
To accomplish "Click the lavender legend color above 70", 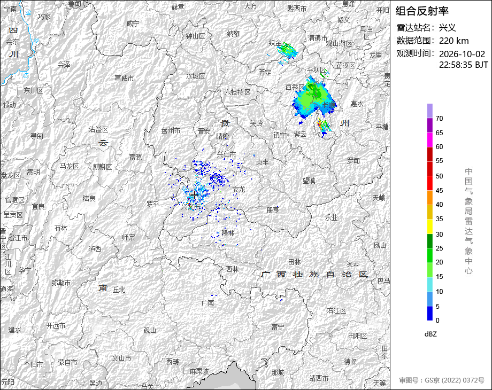I will pos(429,111).
